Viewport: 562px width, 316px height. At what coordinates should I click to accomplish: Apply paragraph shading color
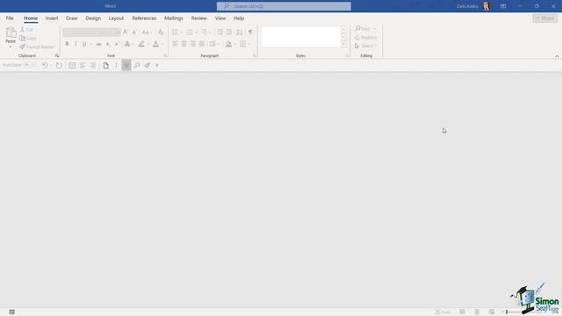(228, 44)
